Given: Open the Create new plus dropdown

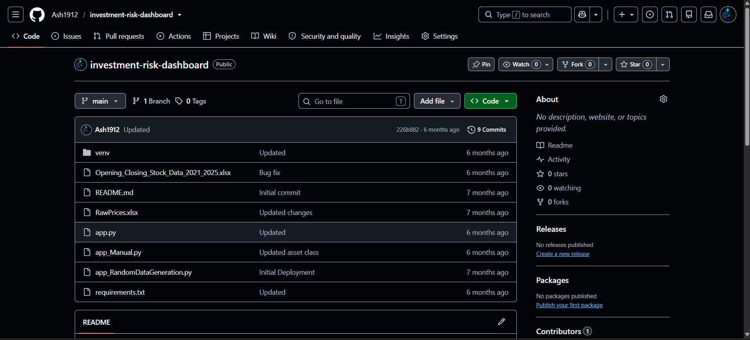Looking at the screenshot, I should point(626,15).
